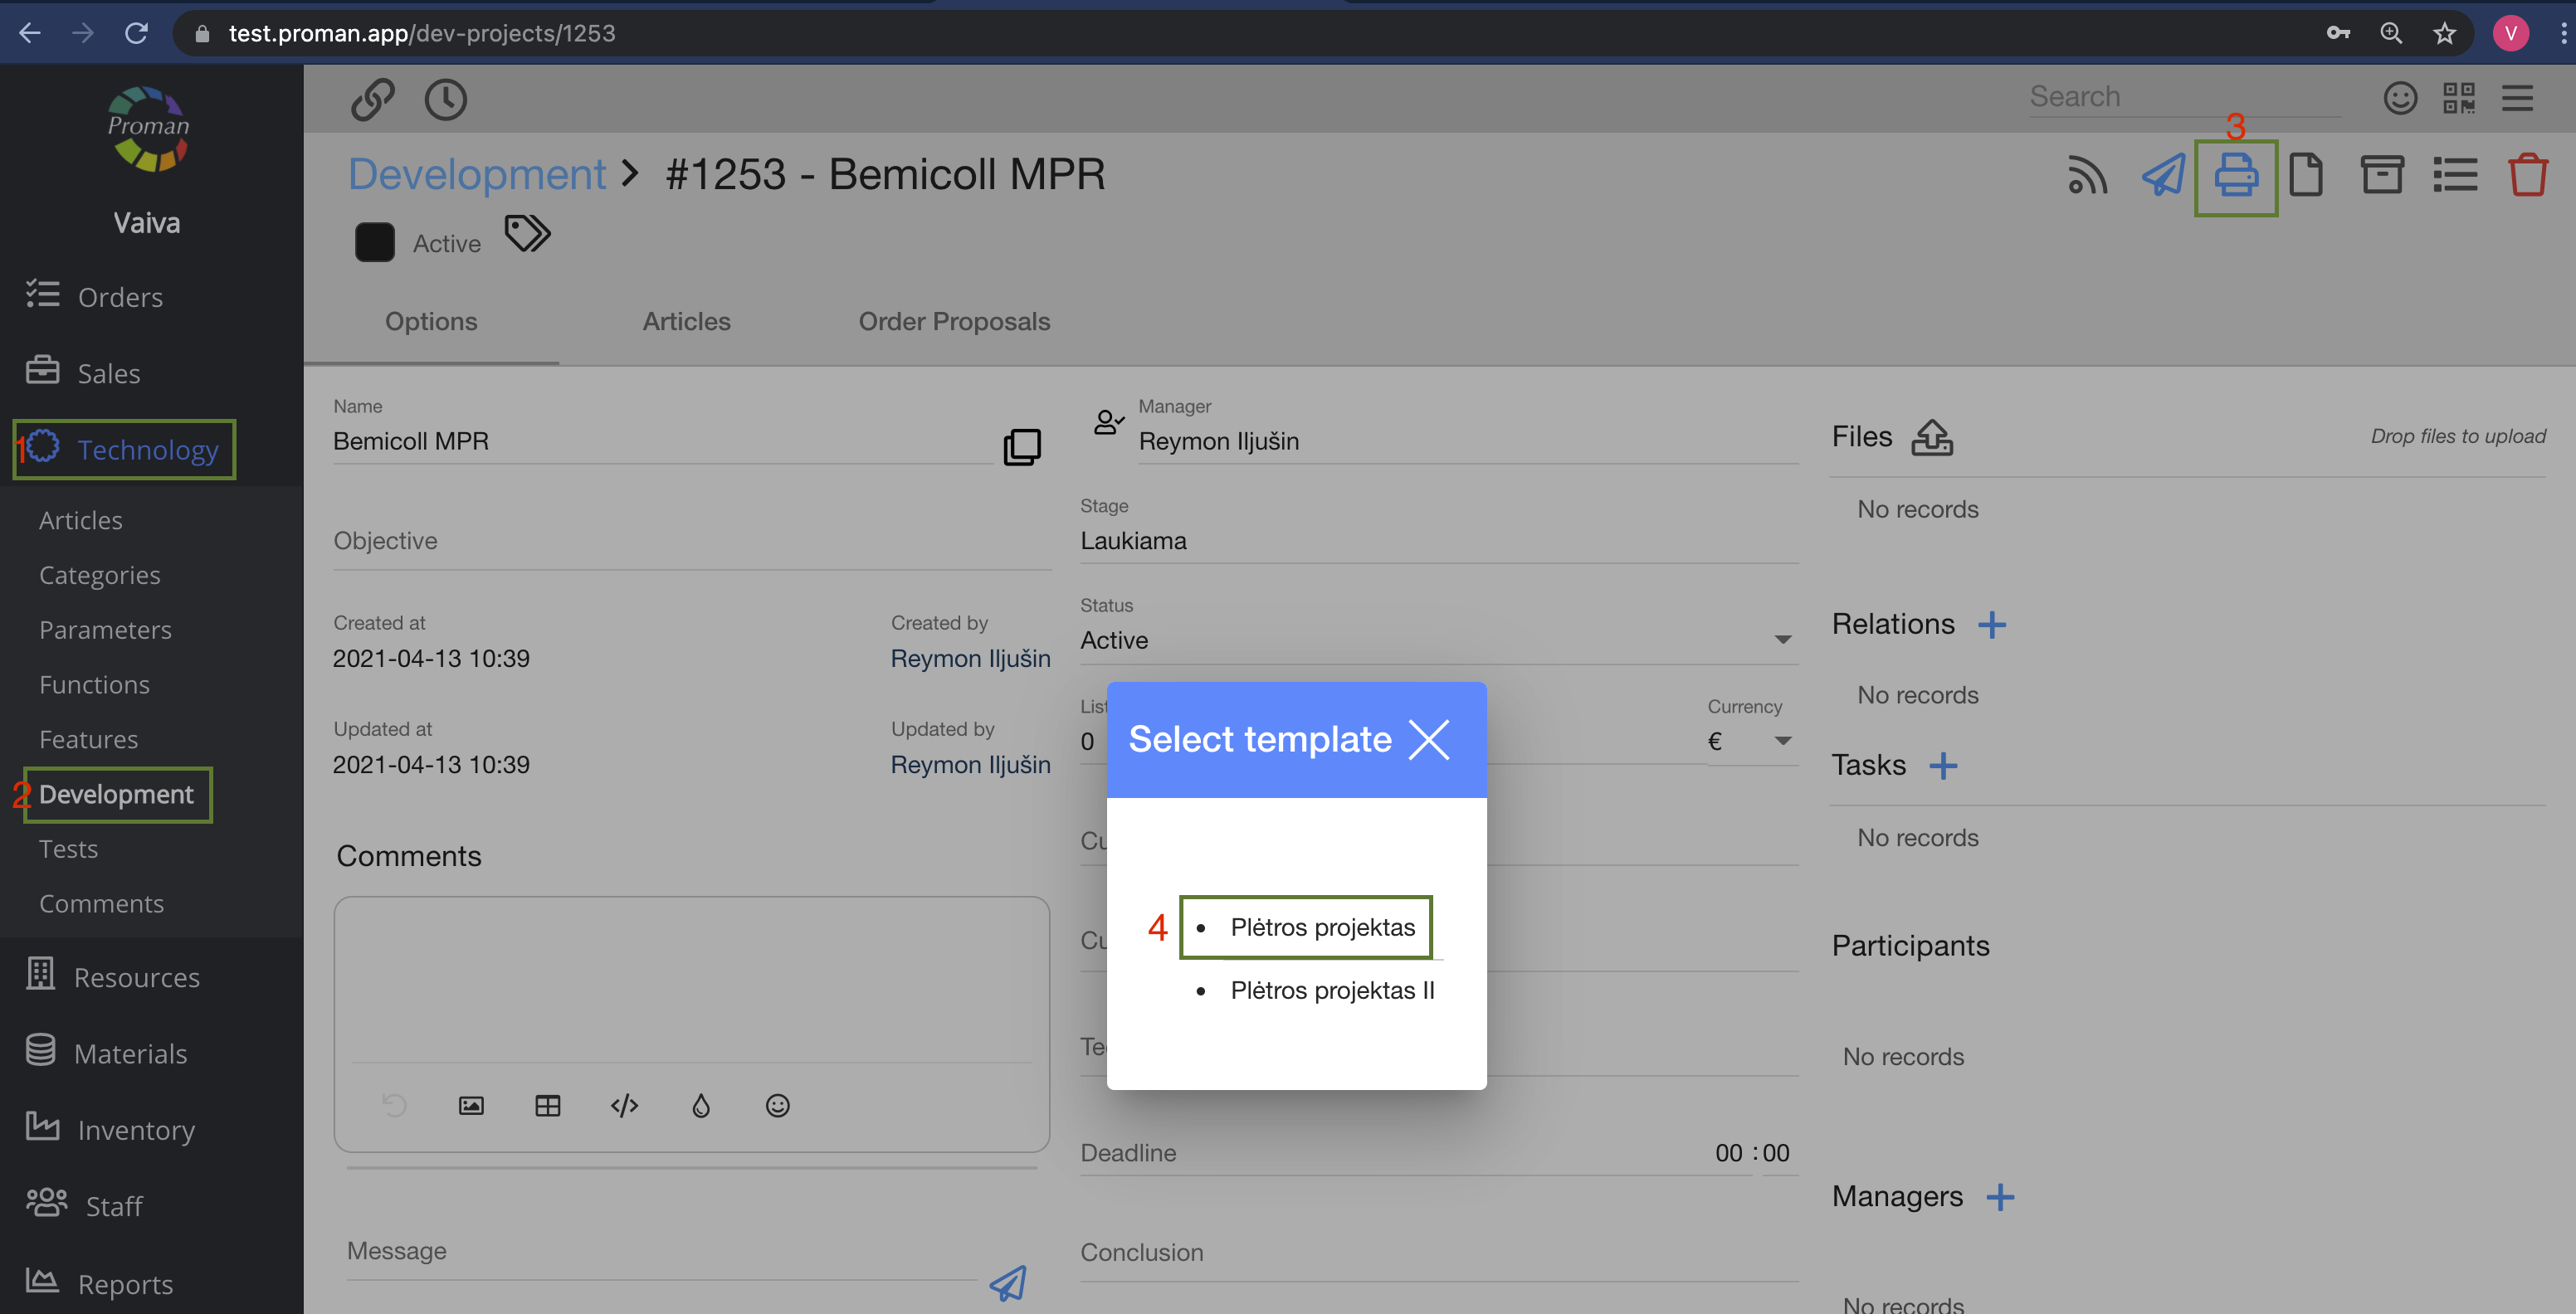Switch to the Articles tab
The image size is (2576, 1314).
pyautogui.click(x=686, y=322)
